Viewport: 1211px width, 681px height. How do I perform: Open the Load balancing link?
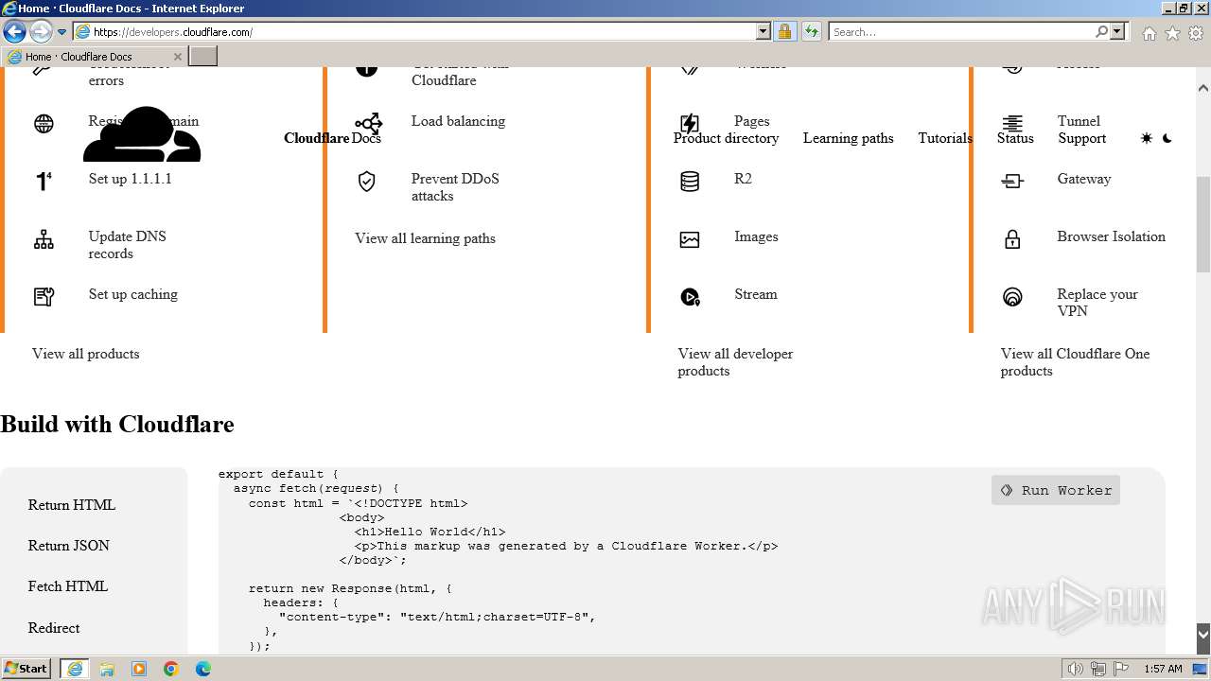pyautogui.click(x=458, y=121)
